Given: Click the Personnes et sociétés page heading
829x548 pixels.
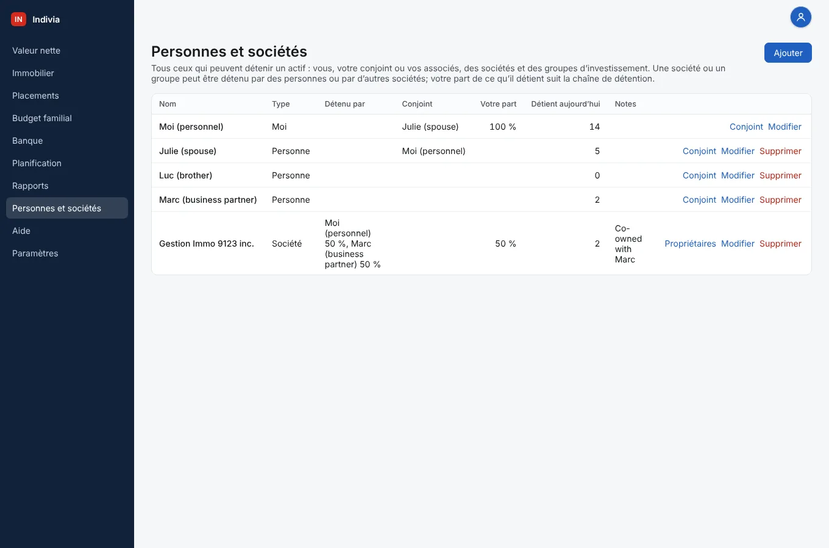Looking at the screenshot, I should click(x=229, y=52).
